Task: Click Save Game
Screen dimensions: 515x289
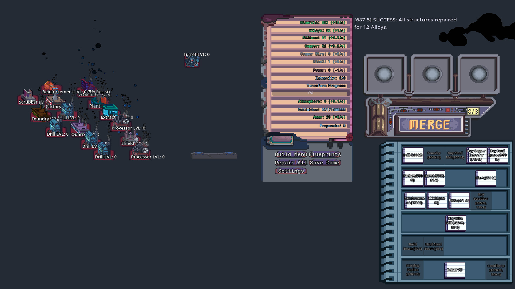Action: (325, 163)
